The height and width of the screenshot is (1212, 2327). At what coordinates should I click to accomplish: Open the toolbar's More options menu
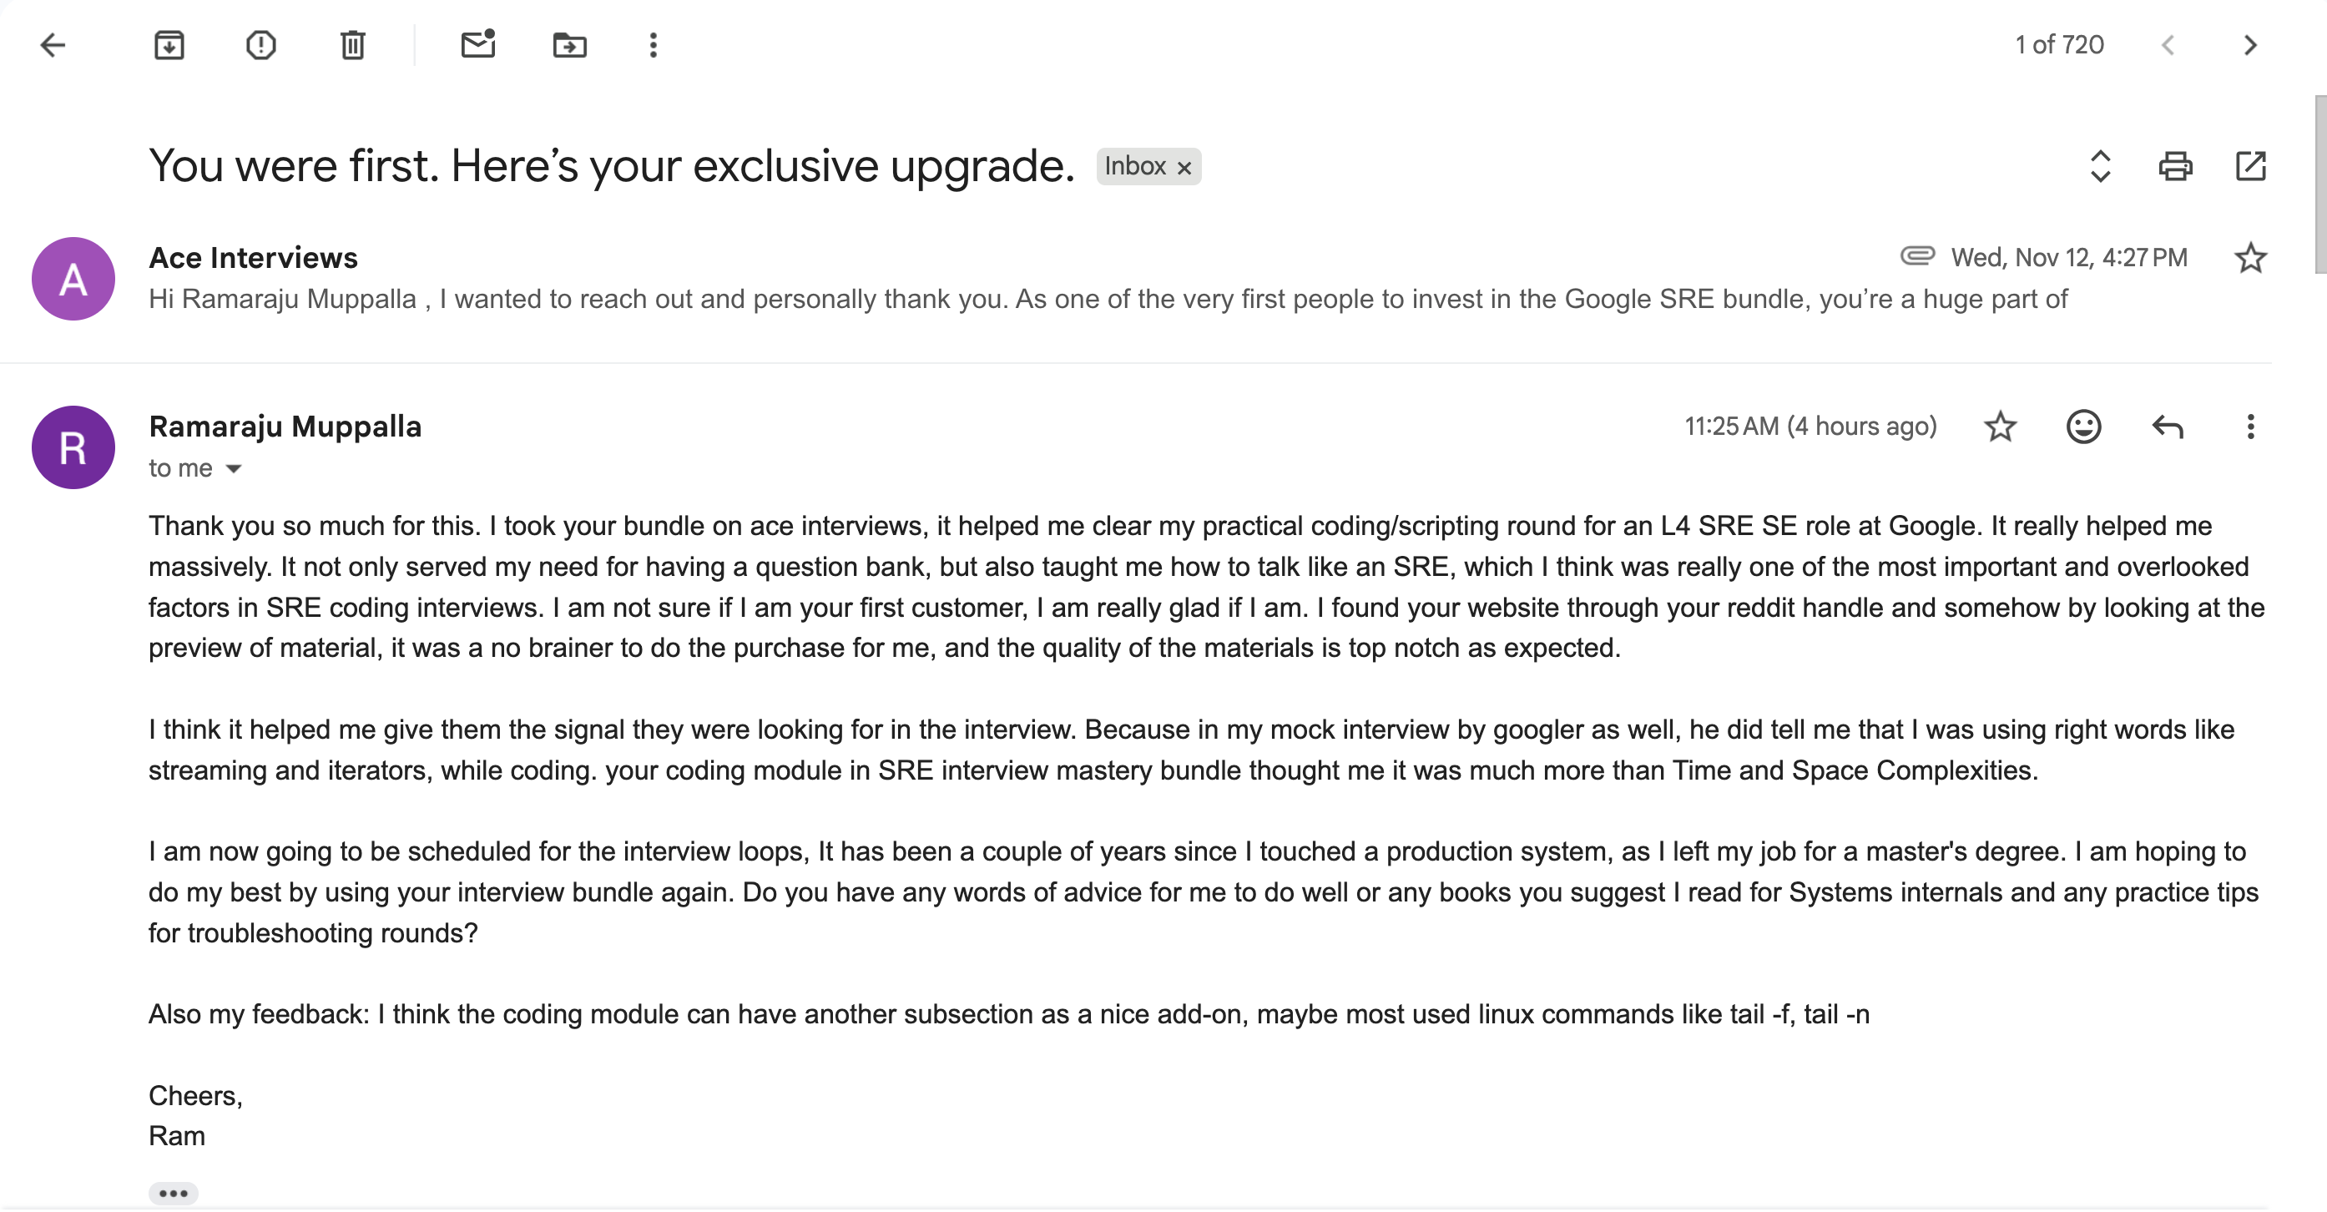point(654,45)
